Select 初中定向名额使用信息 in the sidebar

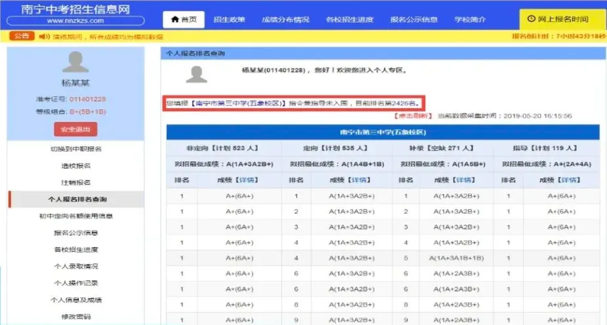[76, 216]
